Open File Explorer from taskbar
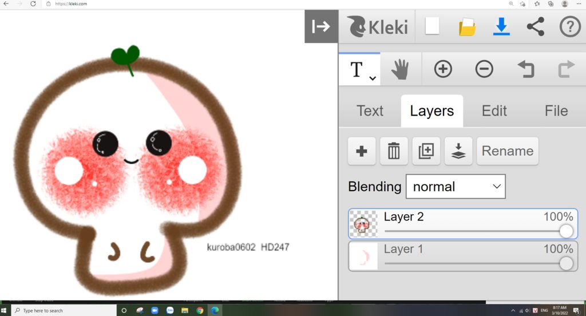The width and height of the screenshot is (586, 316). 185,310
